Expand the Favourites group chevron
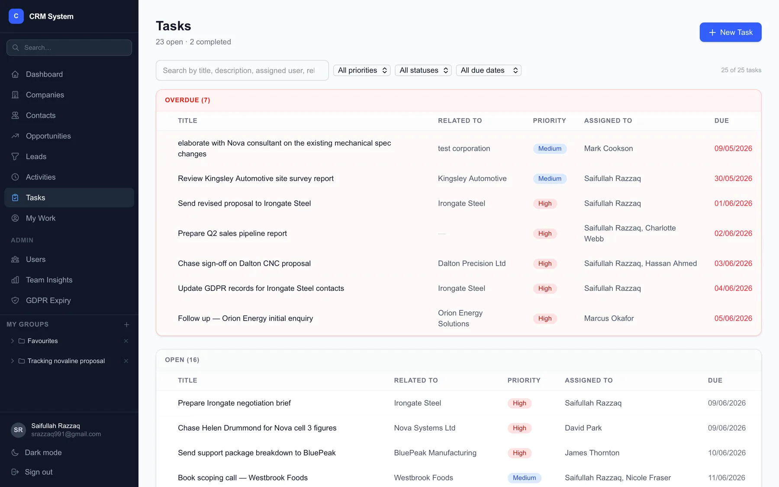This screenshot has height=487, width=779. pyautogui.click(x=12, y=341)
